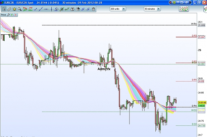
Task: Click the green countdown timer label
Action: [x=201, y=106]
